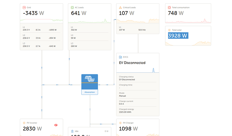Click the Critical Loads 107 W reading
This screenshot has height=136, width=232.
pos(127,13)
